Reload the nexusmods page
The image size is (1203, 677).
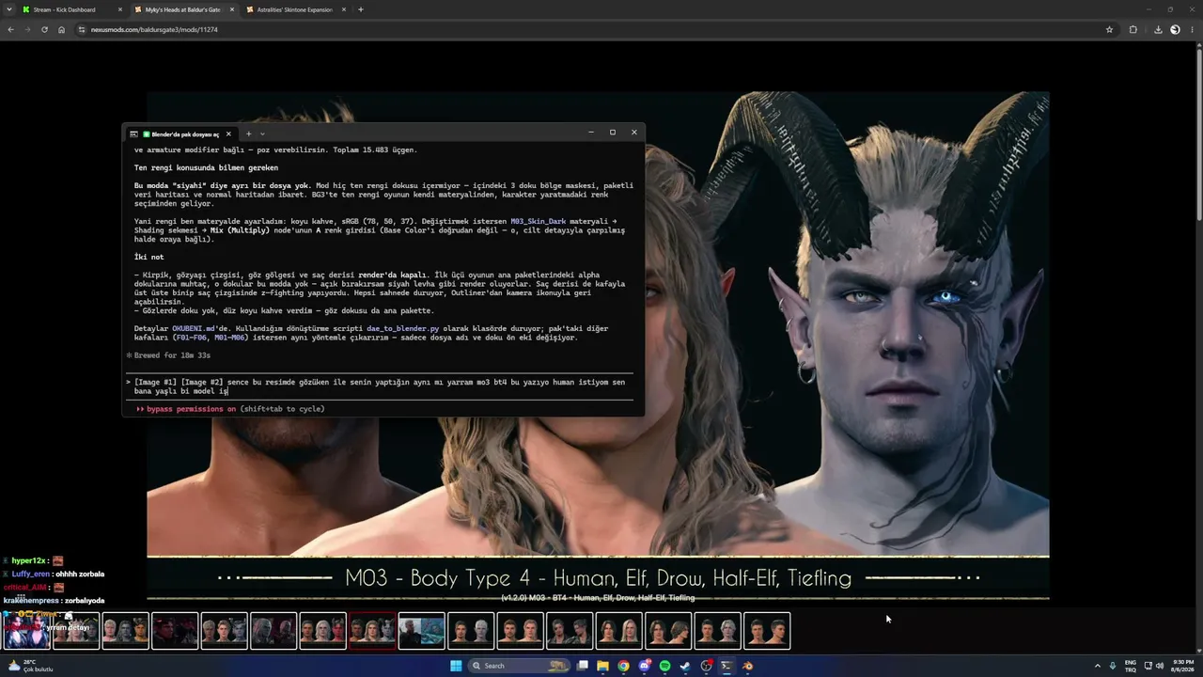coord(44,29)
